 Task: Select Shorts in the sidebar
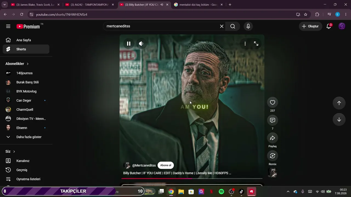click(26, 49)
